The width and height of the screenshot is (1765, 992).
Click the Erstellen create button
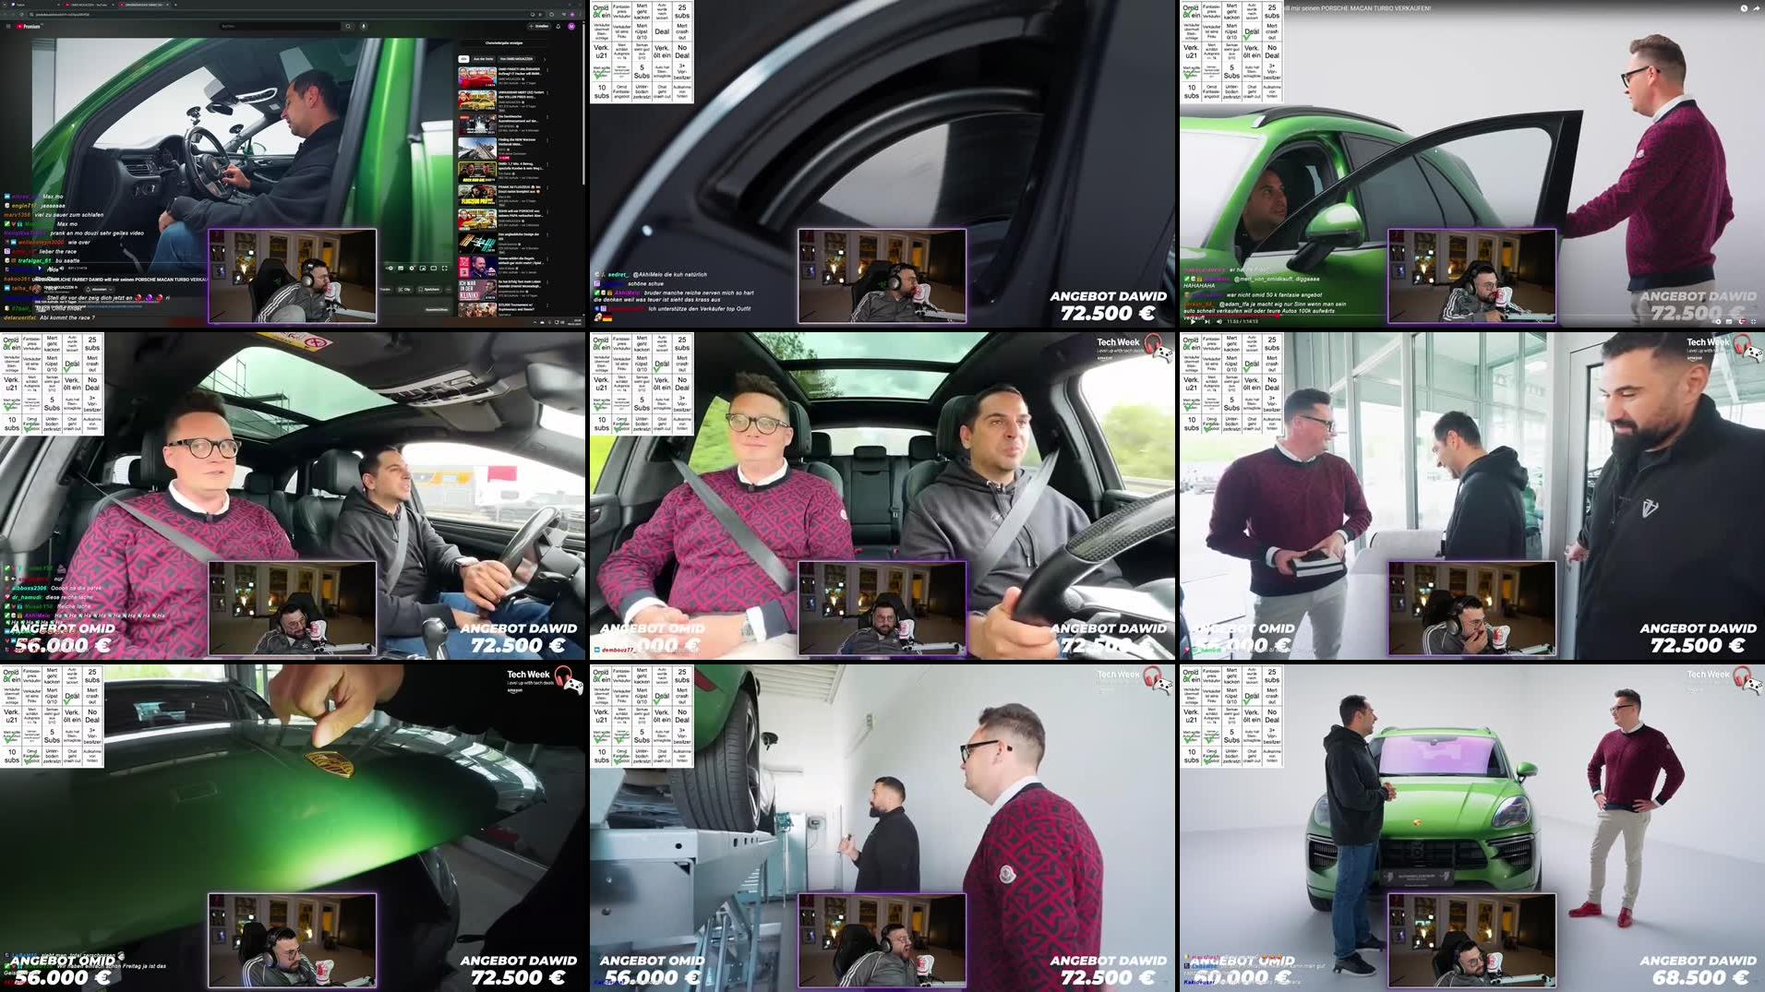click(x=539, y=26)
